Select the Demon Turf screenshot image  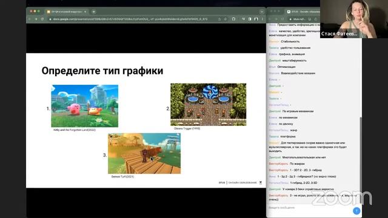click(144, 153)
